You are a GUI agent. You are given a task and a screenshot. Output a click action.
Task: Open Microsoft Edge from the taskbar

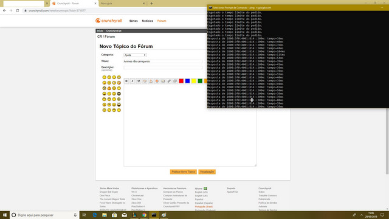tap(95, 215)
